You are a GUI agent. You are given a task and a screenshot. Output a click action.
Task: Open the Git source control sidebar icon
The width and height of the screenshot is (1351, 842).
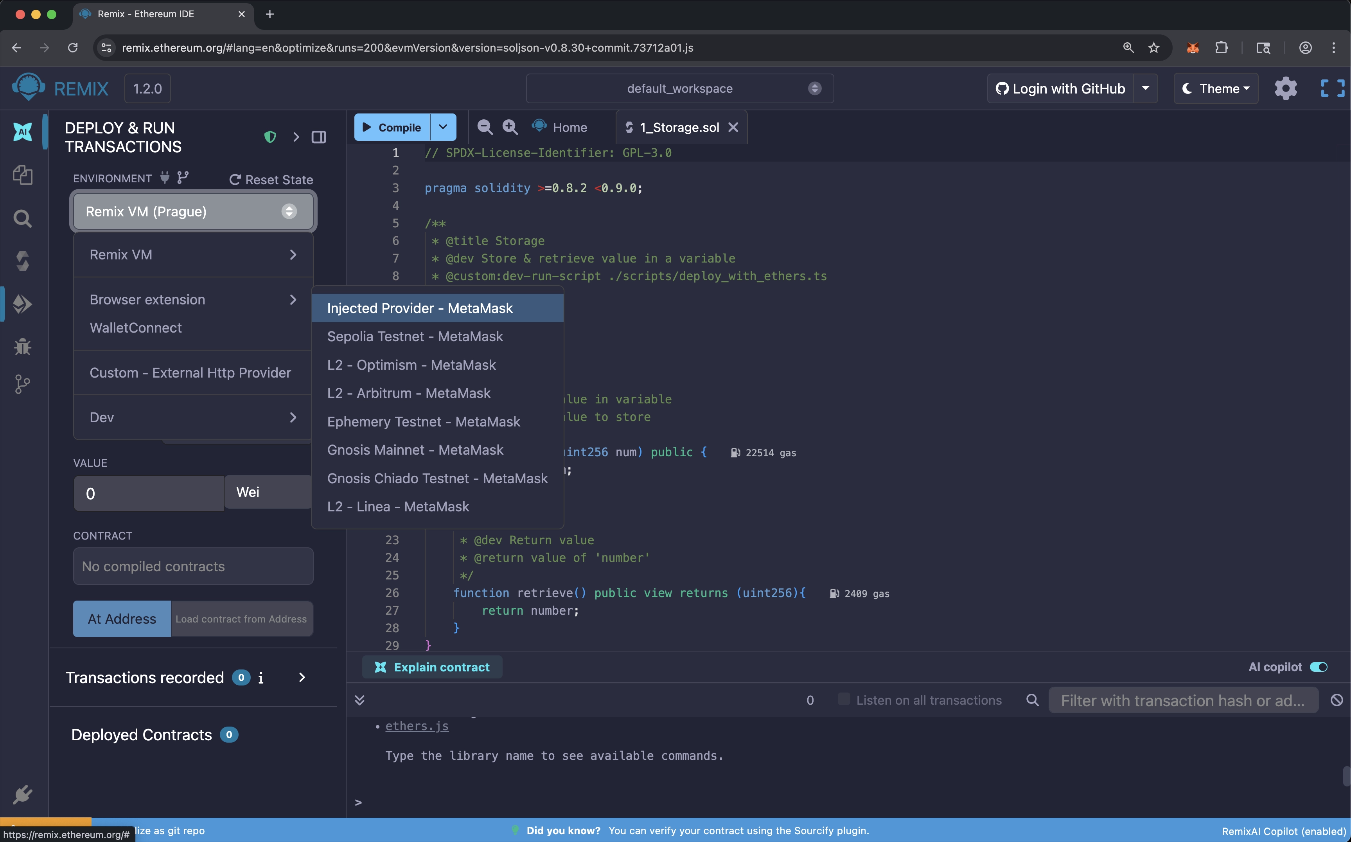(22, 384)
